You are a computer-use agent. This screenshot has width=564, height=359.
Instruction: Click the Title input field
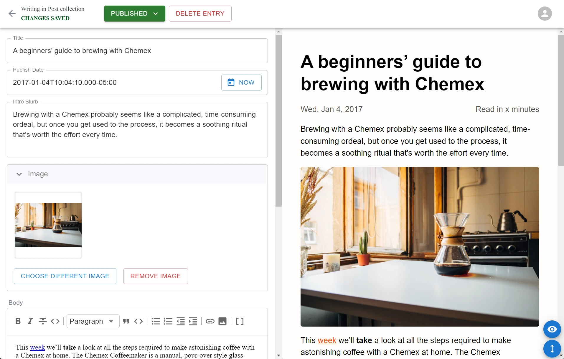[x=137, y=51]
